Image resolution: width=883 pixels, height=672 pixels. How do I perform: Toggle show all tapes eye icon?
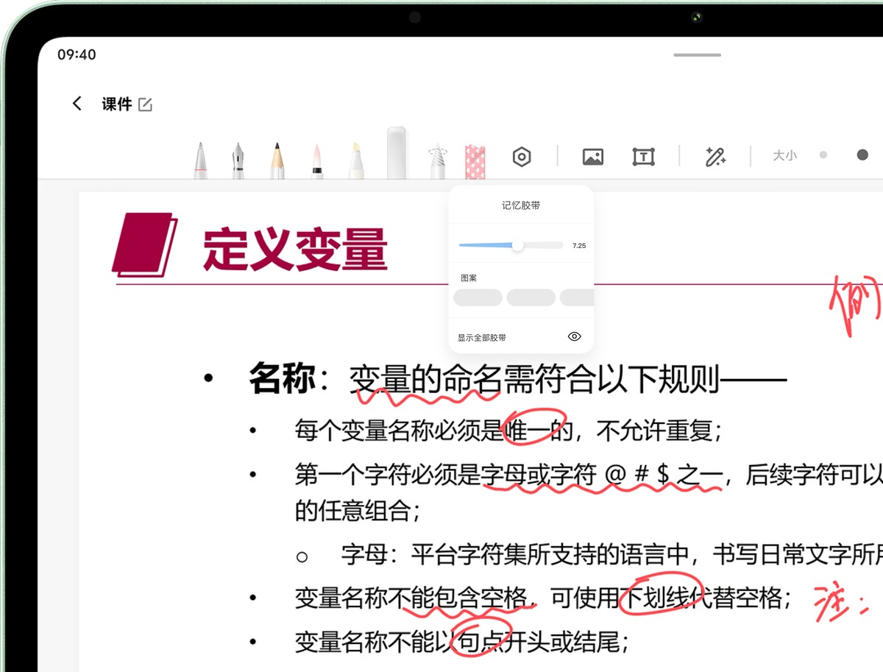click(575, 336)
